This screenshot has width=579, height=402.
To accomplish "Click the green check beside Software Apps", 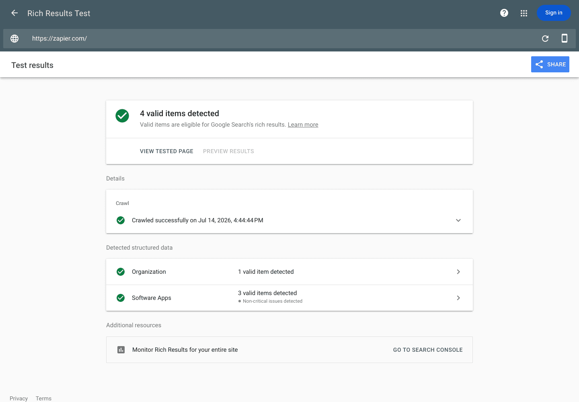I will (x=121, y=298).
